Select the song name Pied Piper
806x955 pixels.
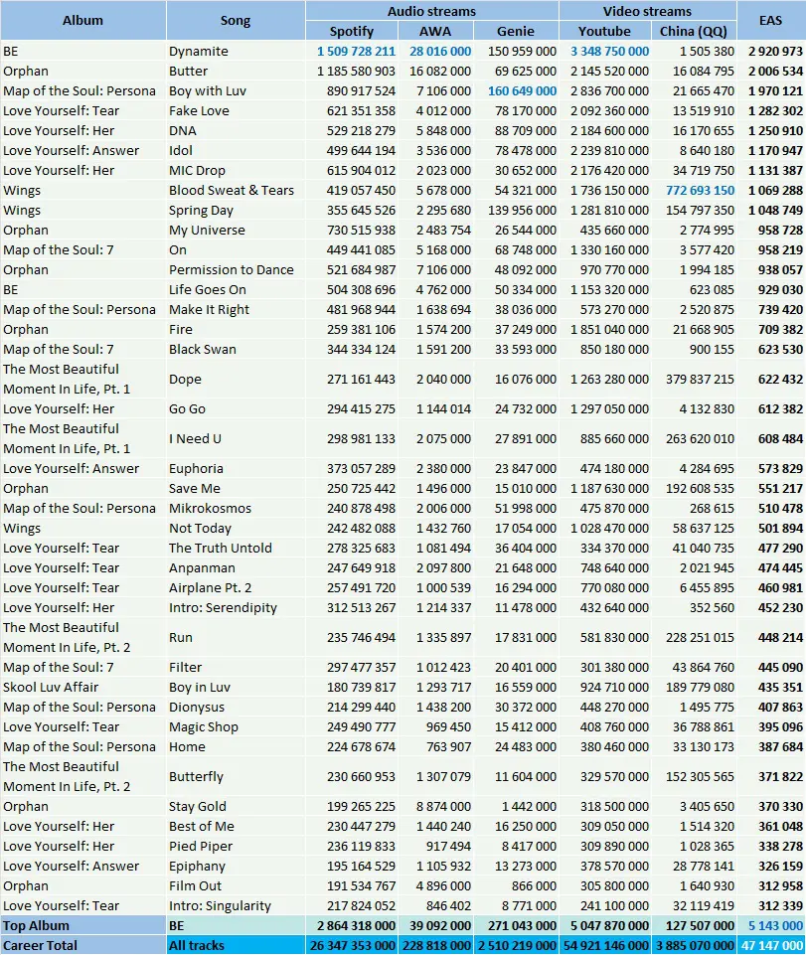pos(201,846)
